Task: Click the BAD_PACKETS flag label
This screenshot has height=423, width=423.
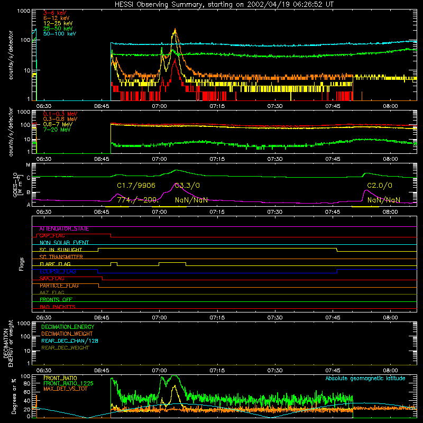Action: (x=58, y=307)
